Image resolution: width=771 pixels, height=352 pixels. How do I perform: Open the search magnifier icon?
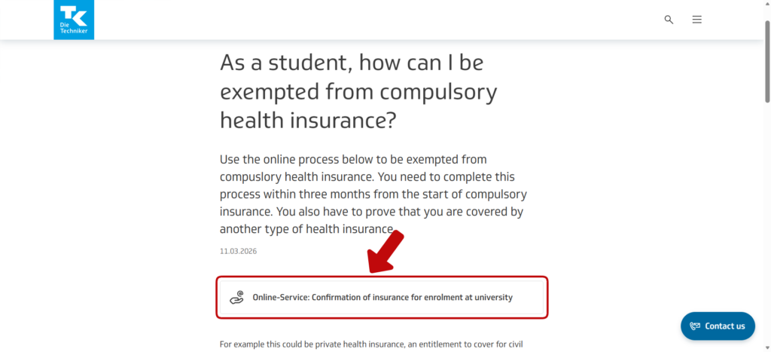[669, 20]
